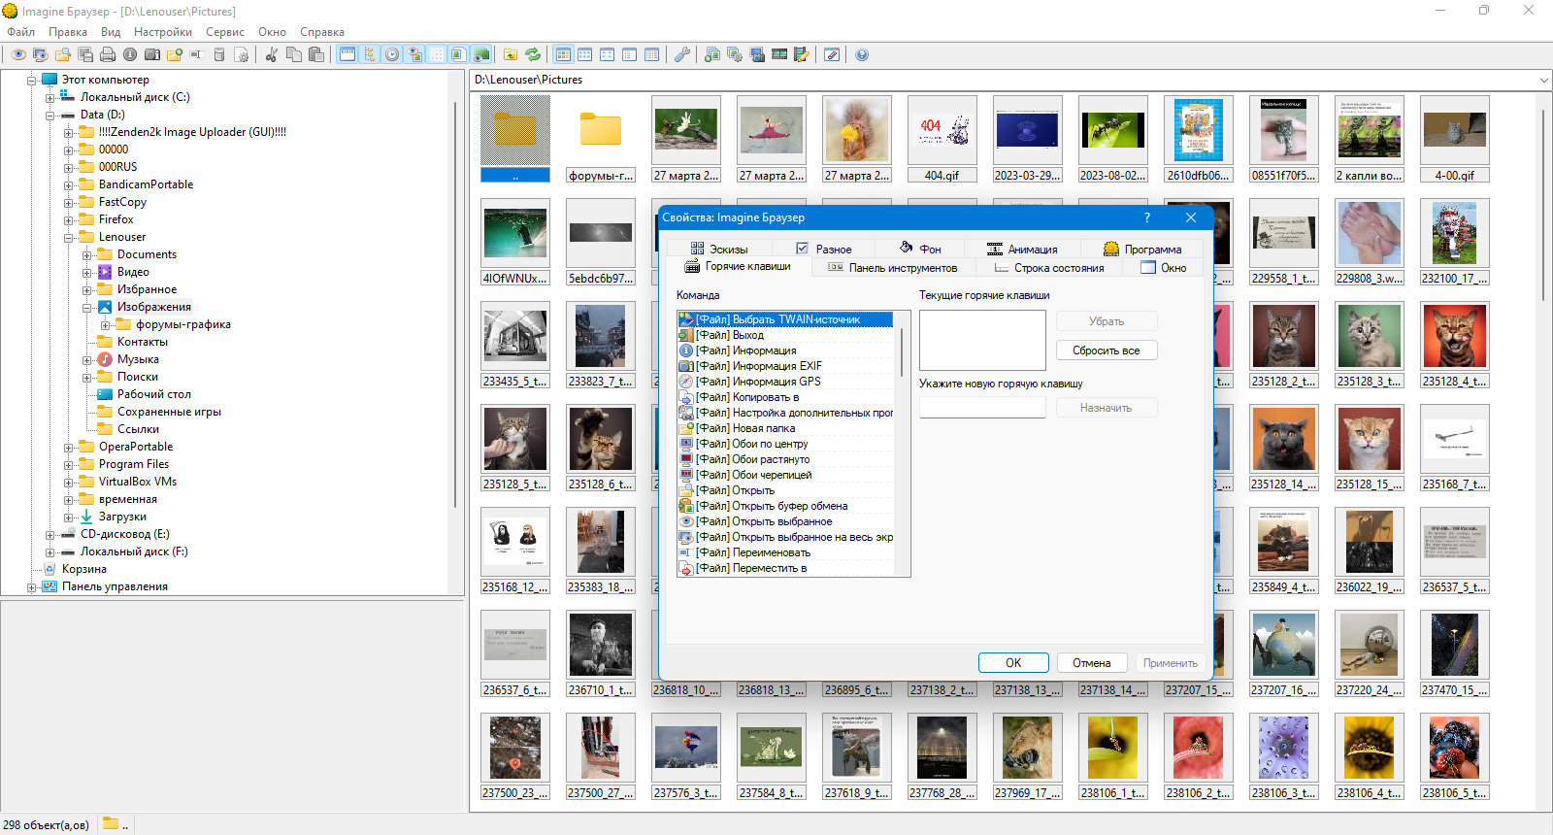1553x835 pixels.
Task: Click the green Refresh arrows icon
Action: [x=532, y=54]
